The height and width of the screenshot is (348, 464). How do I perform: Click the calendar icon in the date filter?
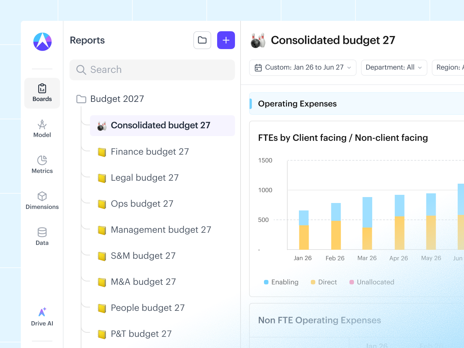[258, 68]
